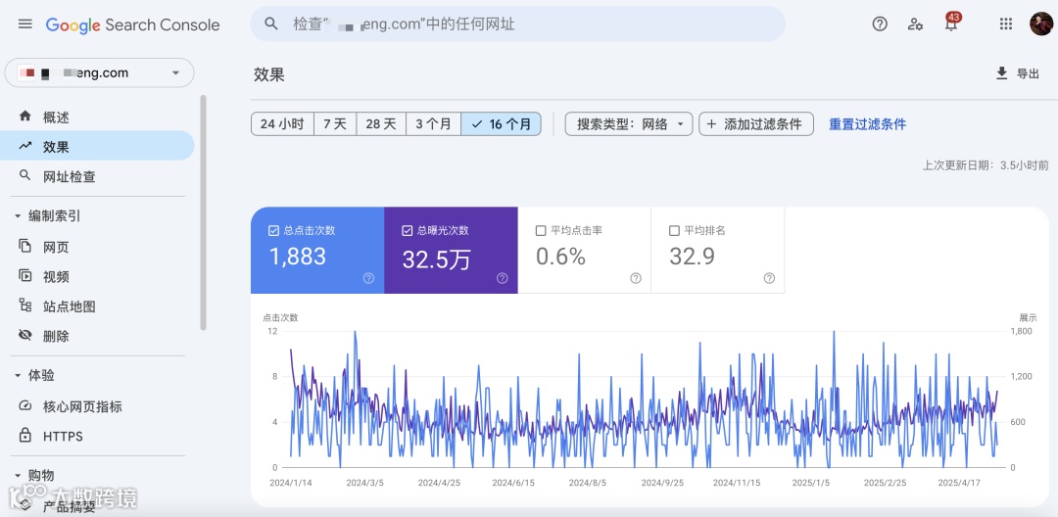Screen dimensions: 1058x517
Task: Click the 效果 trend icon
Action: (24, 146)
